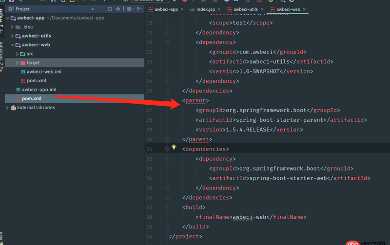This screenshot has width=390, height=245.
Task: Toggle the Structure tool window sidebar button
Action: click(x=2, y=55)
